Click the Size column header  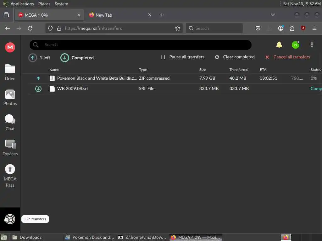pos(203,70)
